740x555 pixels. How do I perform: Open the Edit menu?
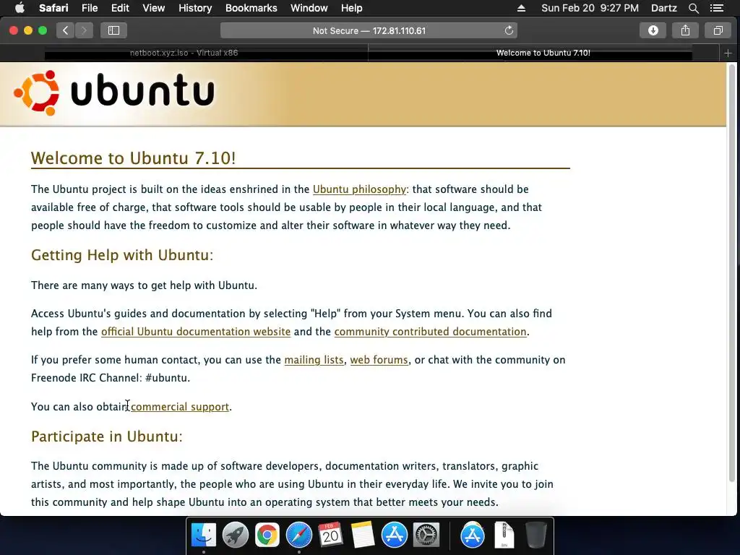pos(120,8)
